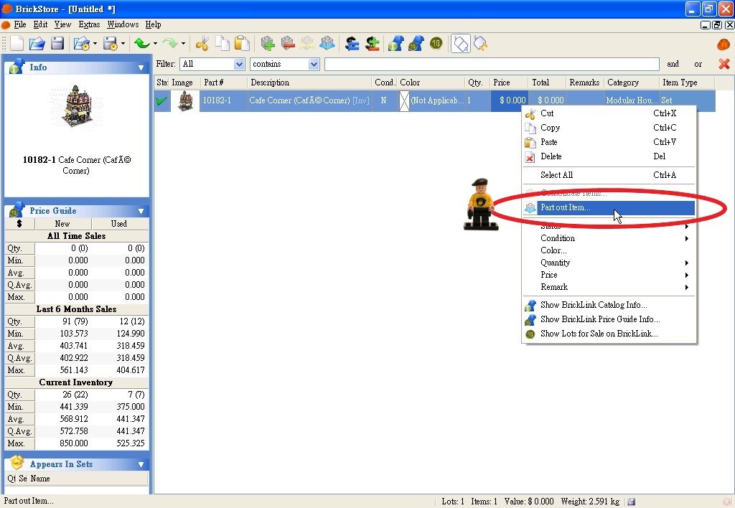735x508 pixels.
Task: Subtract items with the brick-minus toolbar icon
Action: pos(288,44)
